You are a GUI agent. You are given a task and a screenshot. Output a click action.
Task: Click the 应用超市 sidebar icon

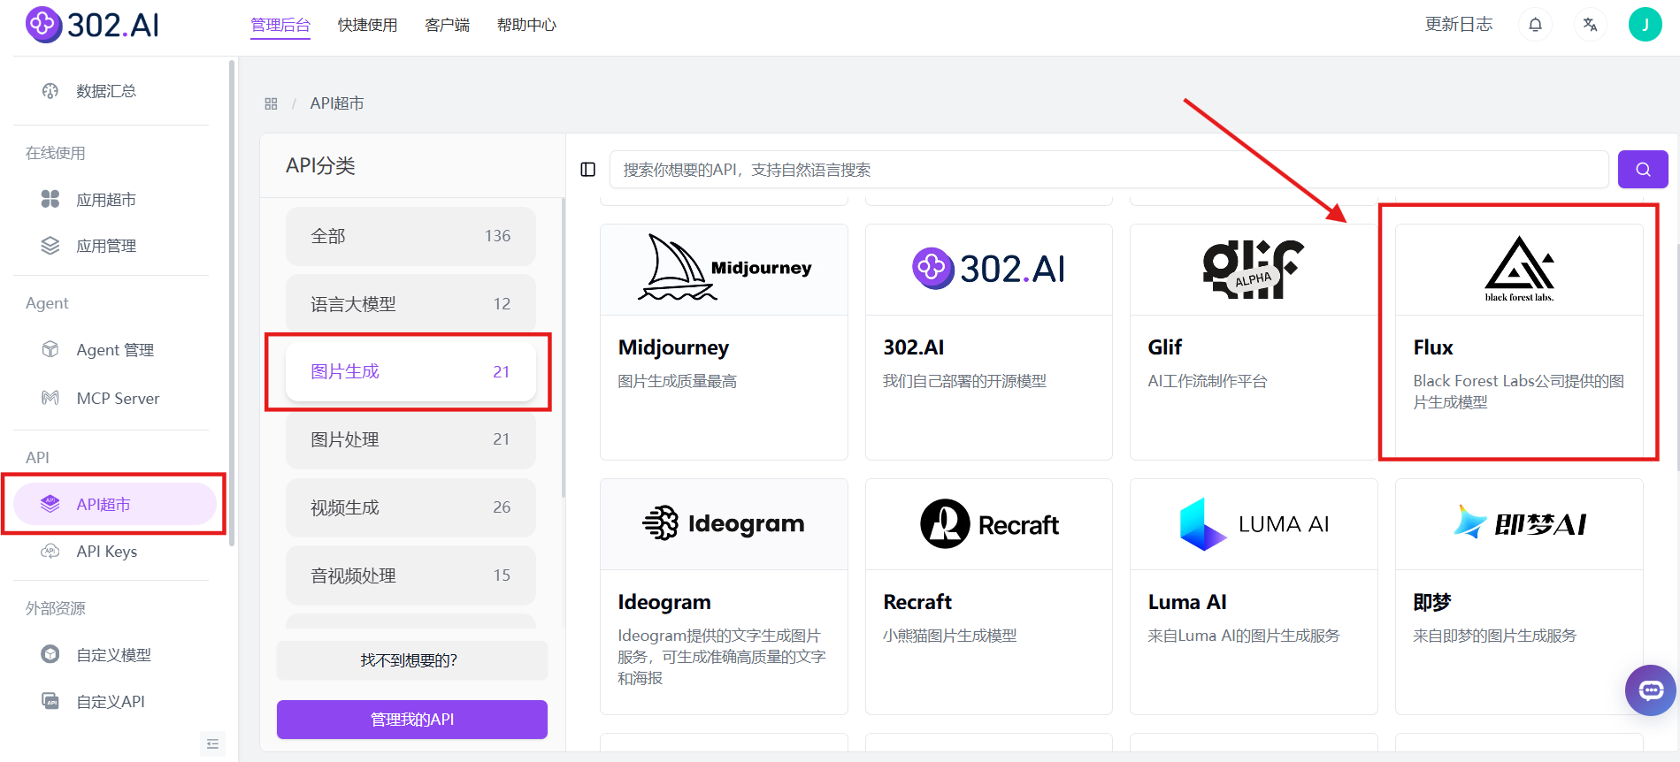pos(50,199)
